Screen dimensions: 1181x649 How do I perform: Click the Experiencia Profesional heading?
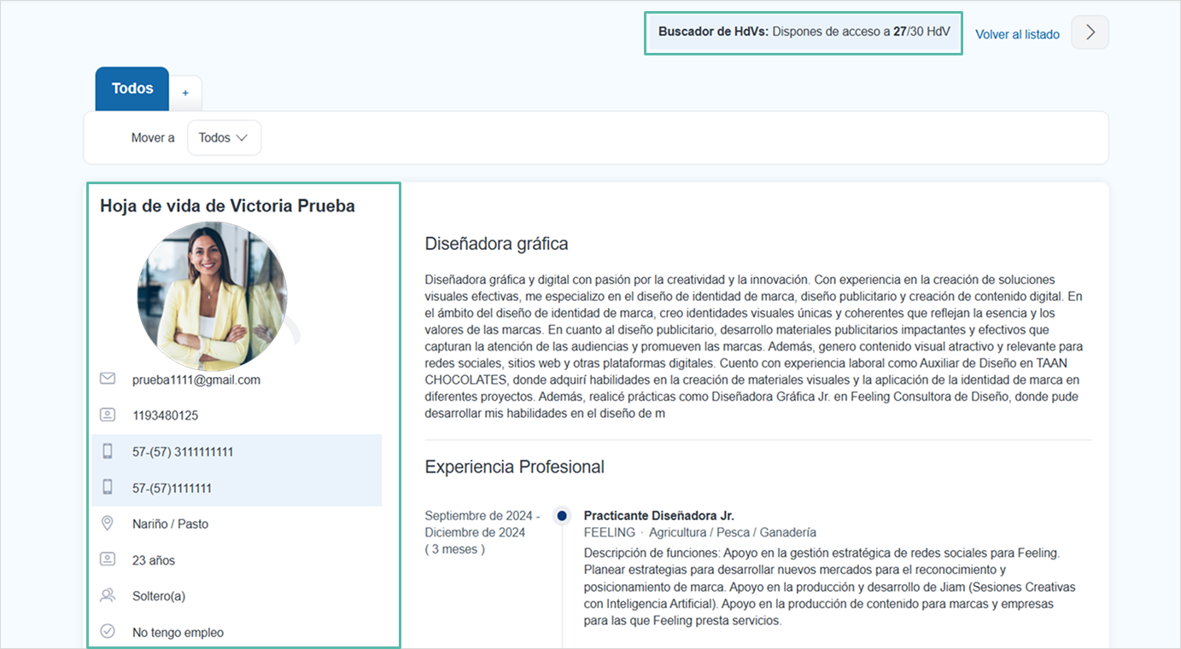click(x=514, y=467)
